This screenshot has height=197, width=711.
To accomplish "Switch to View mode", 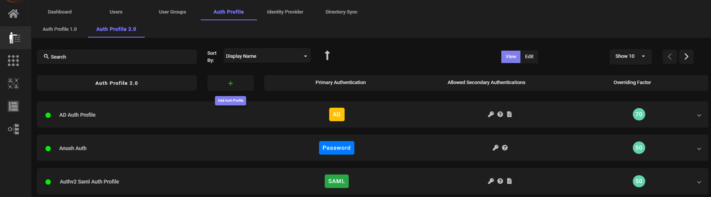I will [511, 57].
